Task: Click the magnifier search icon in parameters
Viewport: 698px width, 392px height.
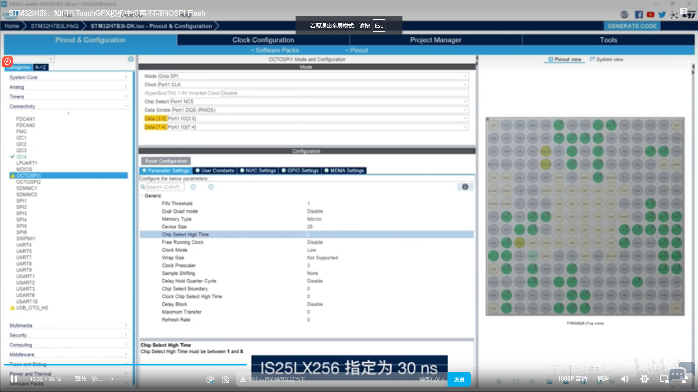Action: pos(143,187)
